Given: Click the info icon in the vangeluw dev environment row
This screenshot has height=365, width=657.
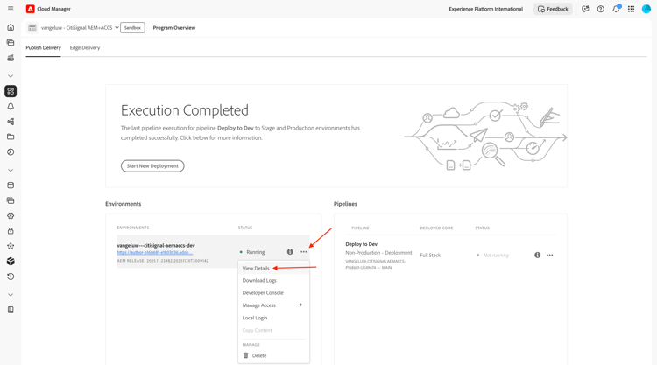Looking at the screenshot, I should [290, 252].
